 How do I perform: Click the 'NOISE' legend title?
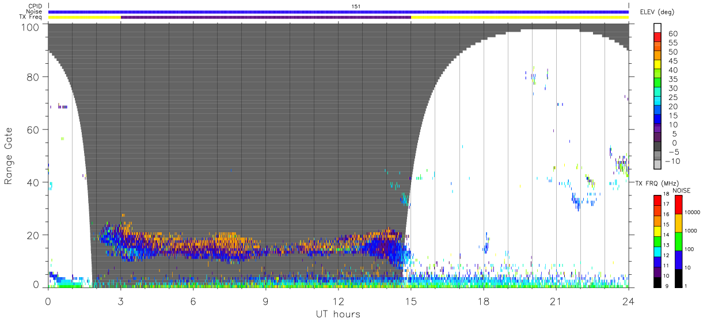pyautogui.click(x=681, y=190)
